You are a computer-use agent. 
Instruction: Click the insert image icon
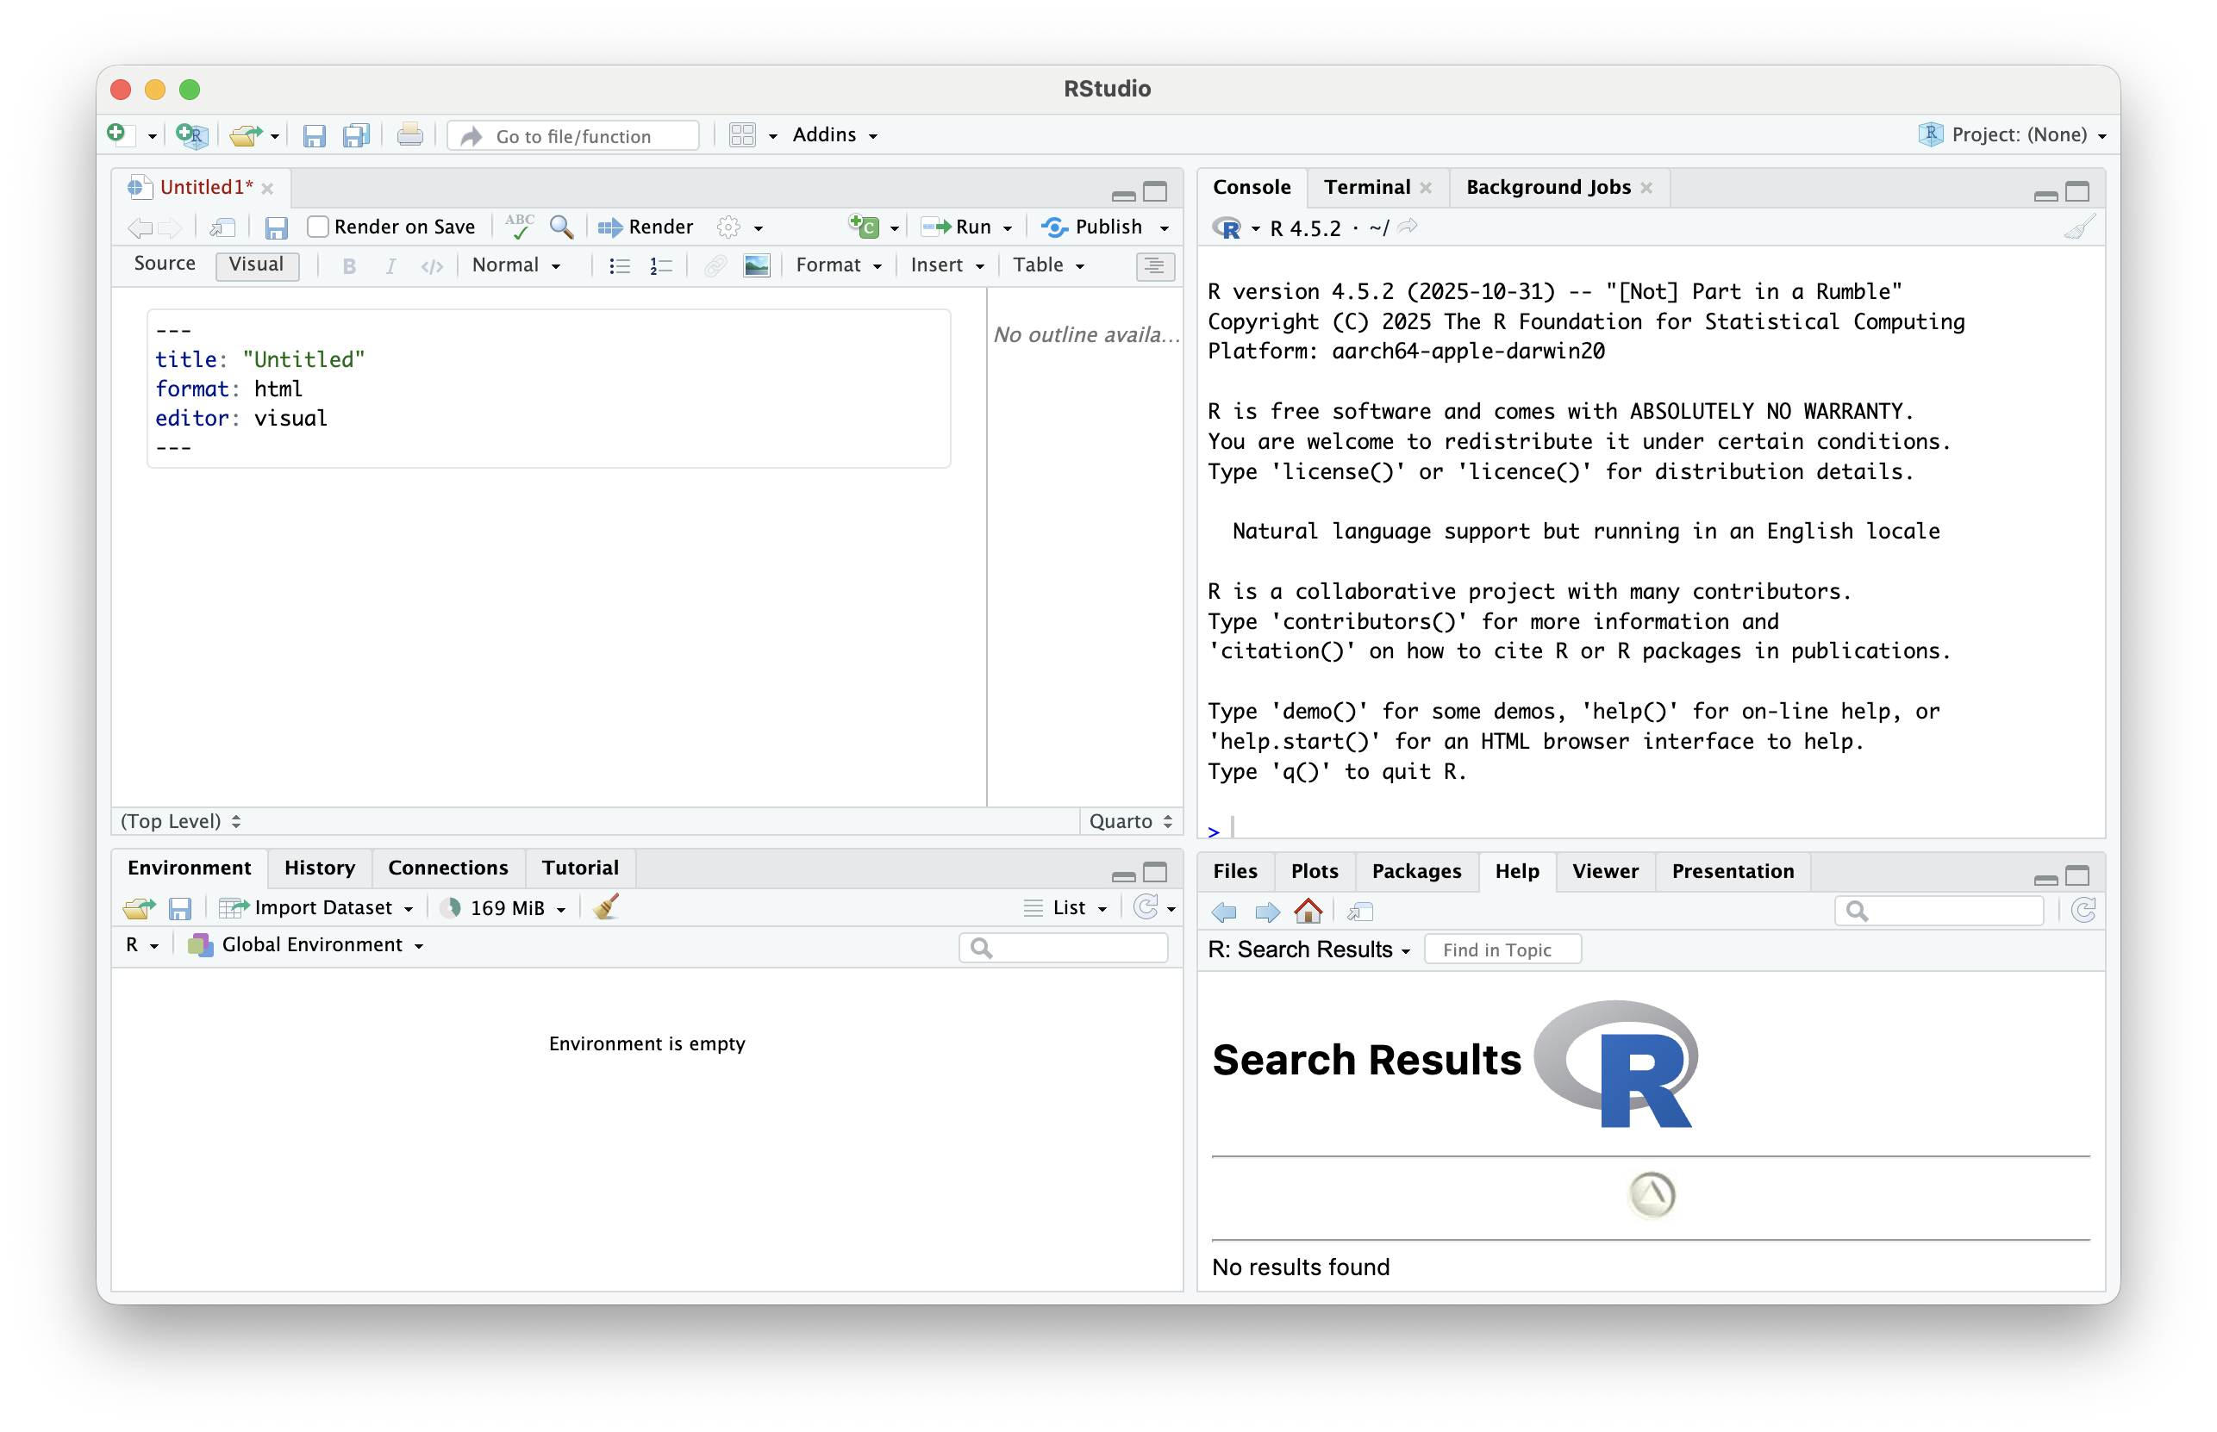pyautogui.click(x=756, y=266)
